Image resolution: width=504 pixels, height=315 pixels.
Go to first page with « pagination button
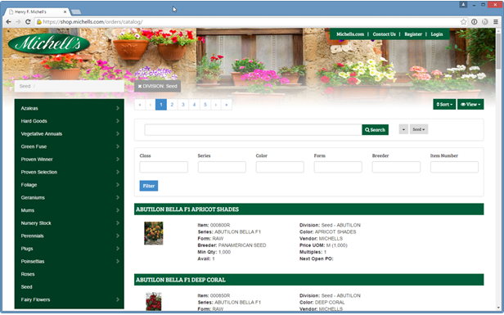[x=139, y=105]
